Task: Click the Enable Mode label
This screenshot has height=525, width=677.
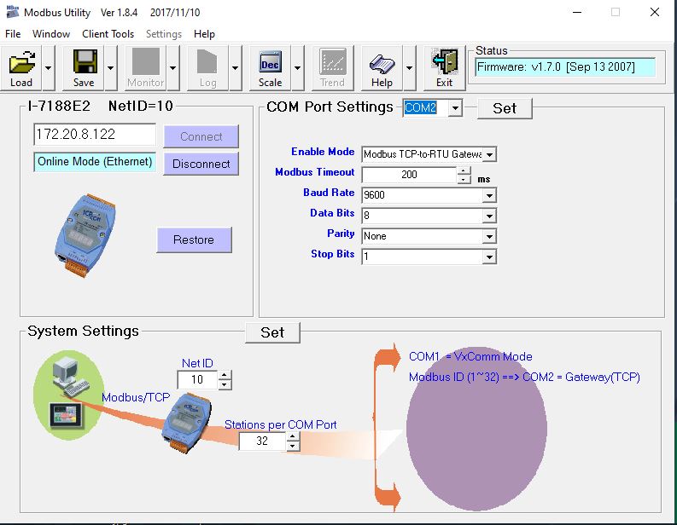Action: coord(323,152)
